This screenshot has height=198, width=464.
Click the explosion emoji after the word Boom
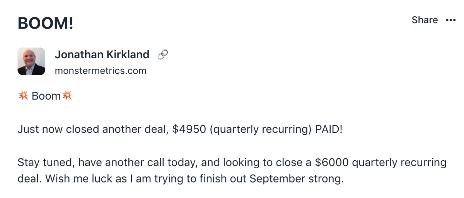[67, 96]
